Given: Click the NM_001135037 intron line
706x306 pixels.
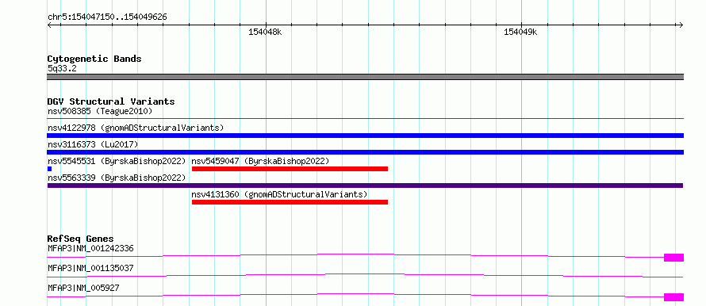Looking at the screenshot, I should [x=365, y=275].
